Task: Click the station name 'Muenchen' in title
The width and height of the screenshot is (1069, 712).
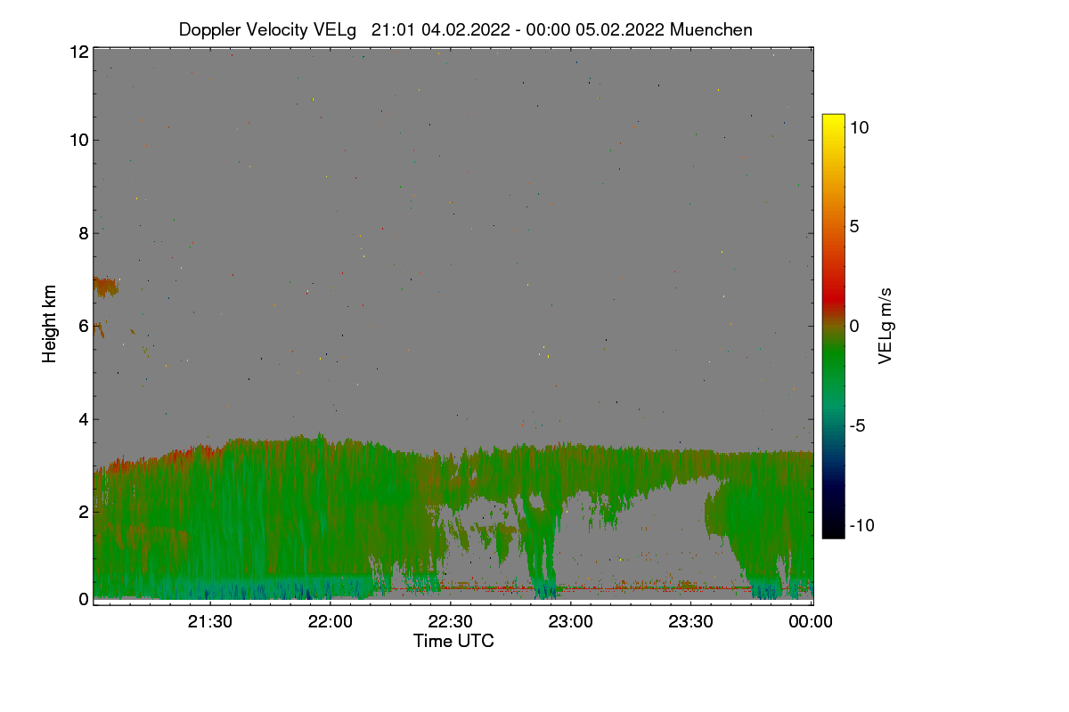Action: point(711,29)
